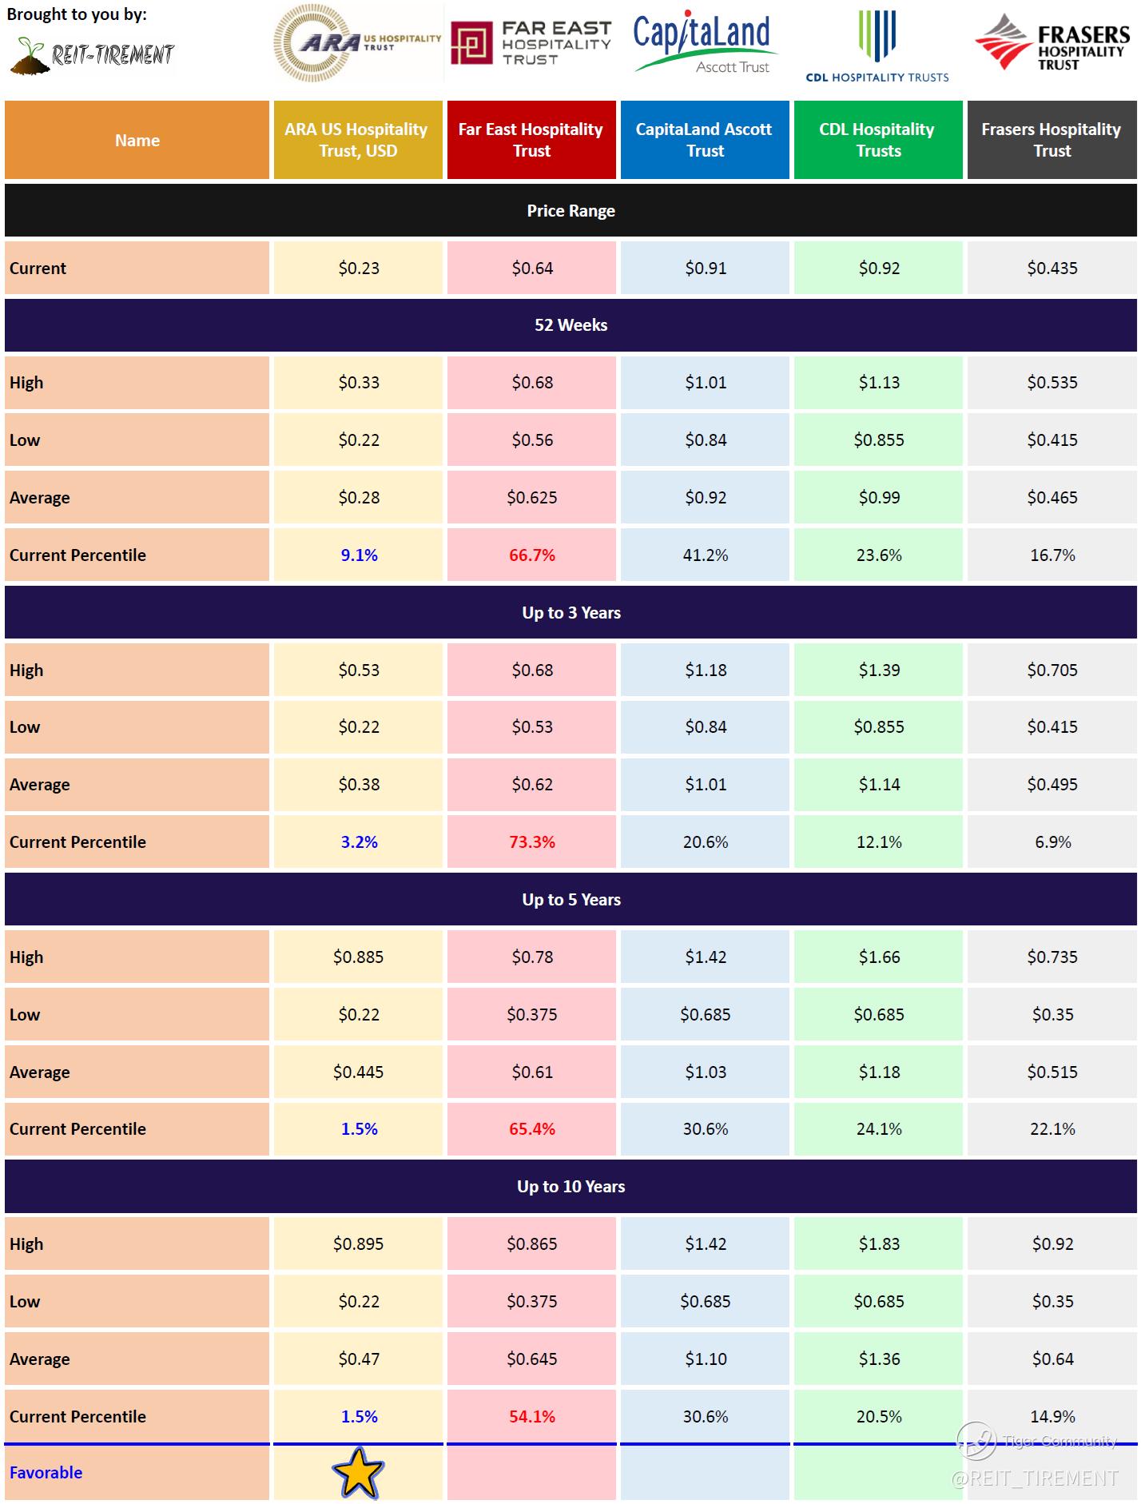Select the Frasers Hospitality Trust column header
This screenshot has width=1141, height=1504.
(1052, 140)
